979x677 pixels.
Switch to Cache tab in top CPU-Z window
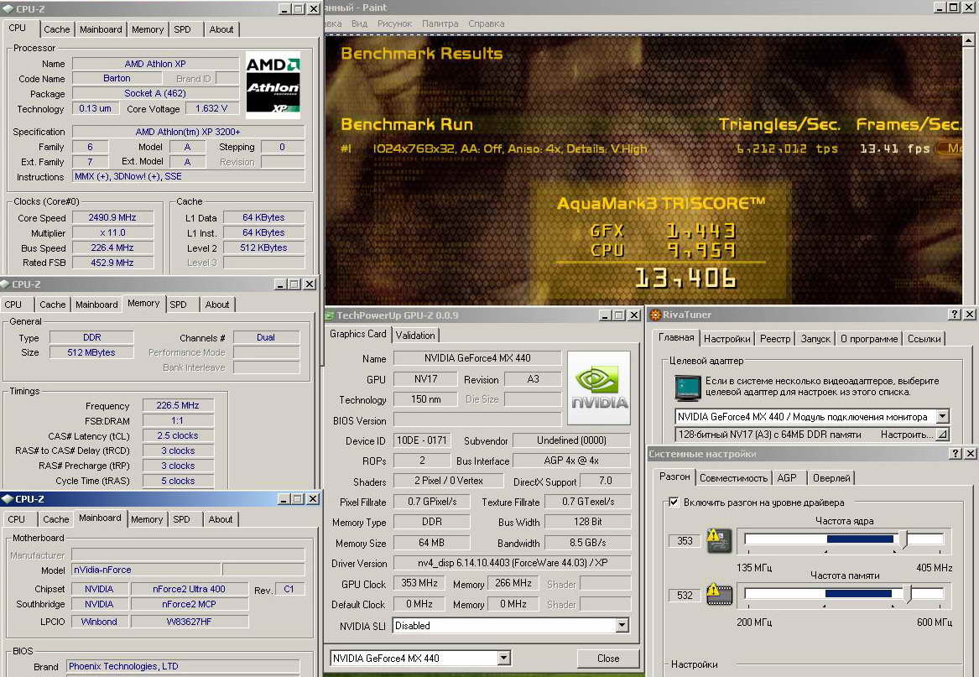pos(57,29)
